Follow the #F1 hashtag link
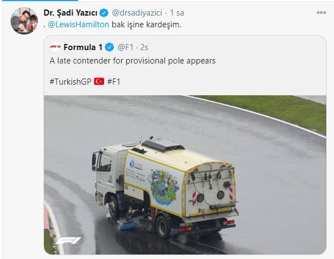This screenshot has width=334, height=259. (114, 81)
